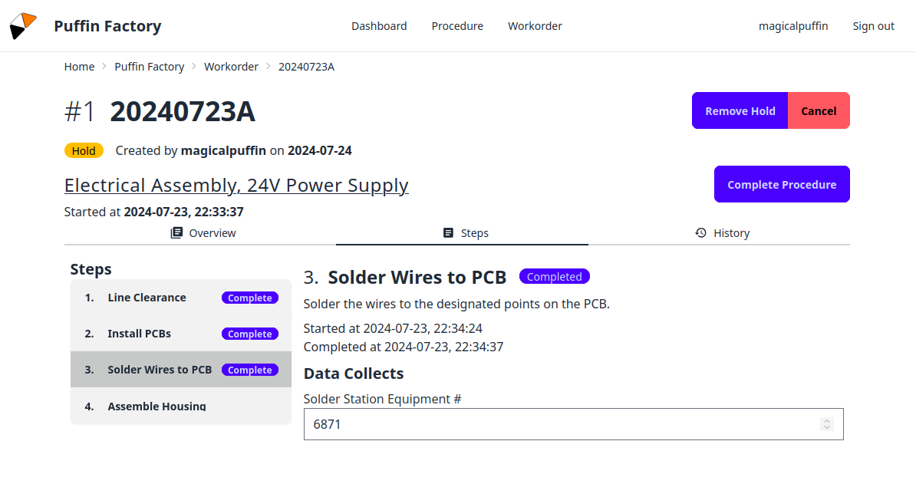Click the Overview tab book icon
The width and height of the screenshot is (916, 497).
pyautogui.click(x=176, y=233)
